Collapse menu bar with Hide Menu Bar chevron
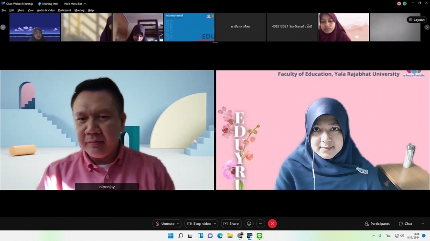 coord(85,3)
